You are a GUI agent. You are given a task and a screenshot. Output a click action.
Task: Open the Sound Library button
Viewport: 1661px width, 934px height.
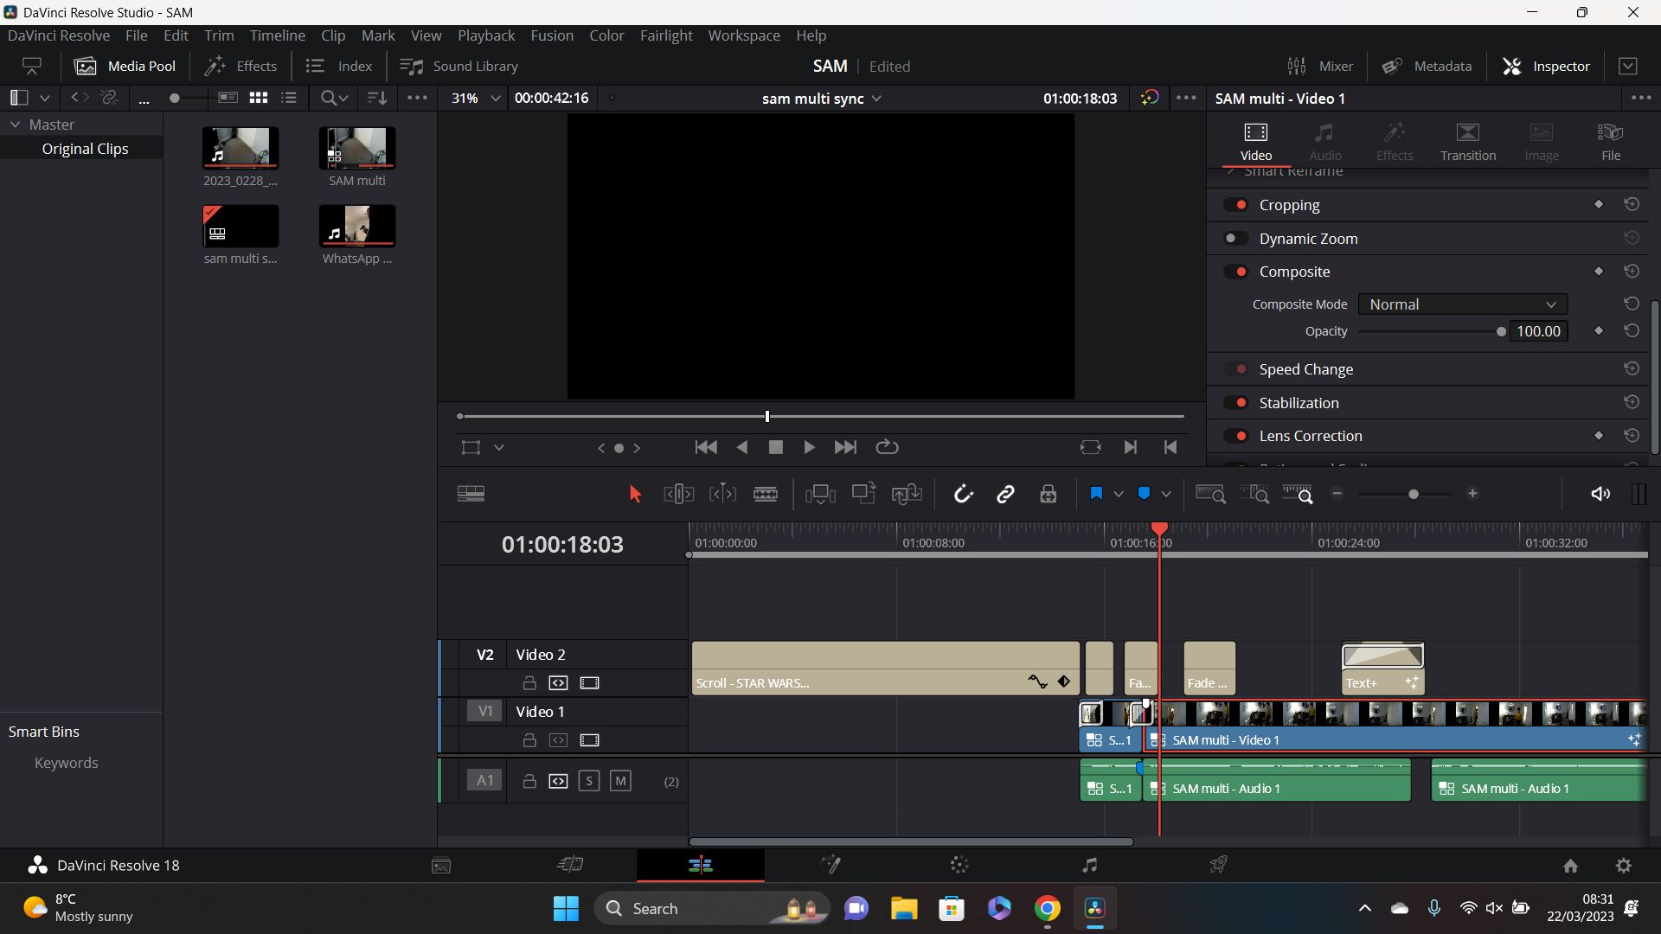click(x=459, y=67)
